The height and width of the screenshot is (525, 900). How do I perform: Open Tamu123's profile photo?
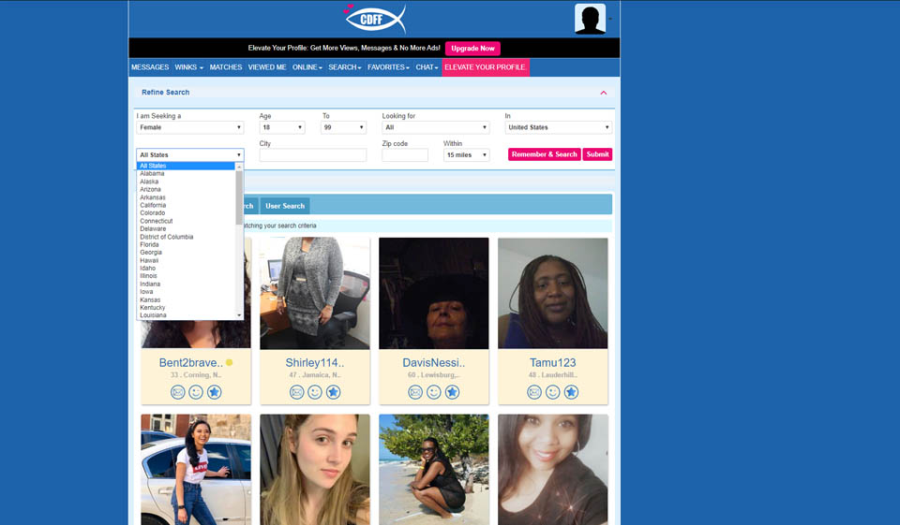pos(552,293)
